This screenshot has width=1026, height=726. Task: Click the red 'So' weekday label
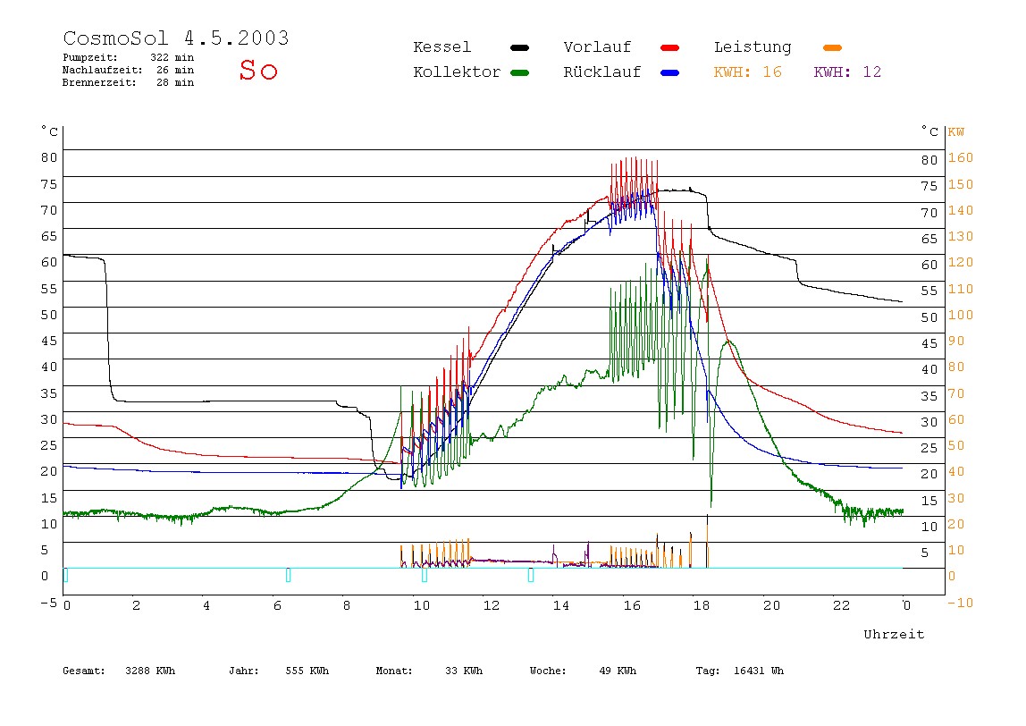(x=258, y=70)
